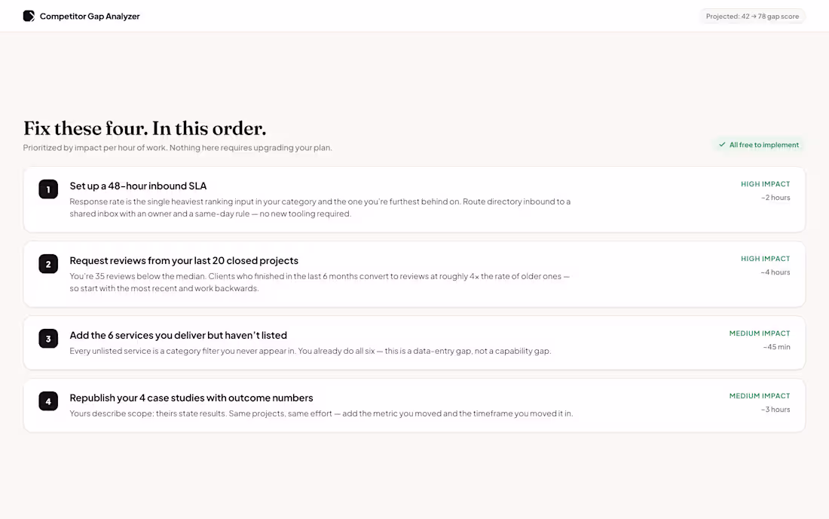Click the number 2 step badge
Screen dimensions: 829x519
(48, 264)
